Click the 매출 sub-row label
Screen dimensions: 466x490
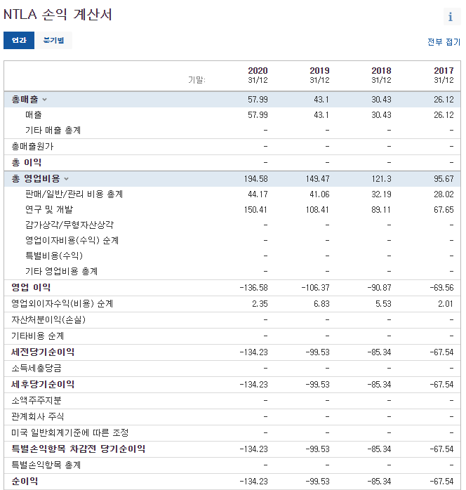coord(34,115)
